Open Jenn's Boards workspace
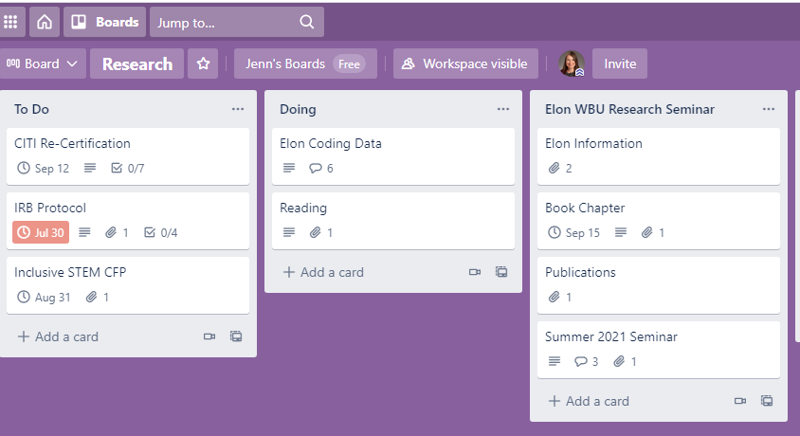The width and height of the screenshot is (800, 436). point(305,64)
